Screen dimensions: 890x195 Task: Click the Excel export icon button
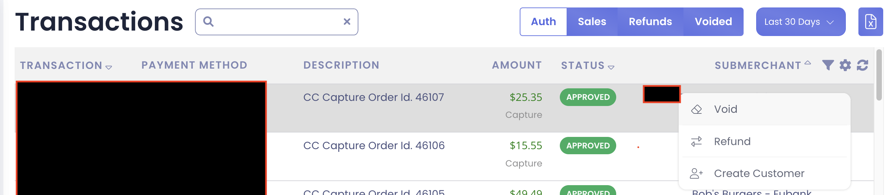pyautogui.click(x=870, y=22)
